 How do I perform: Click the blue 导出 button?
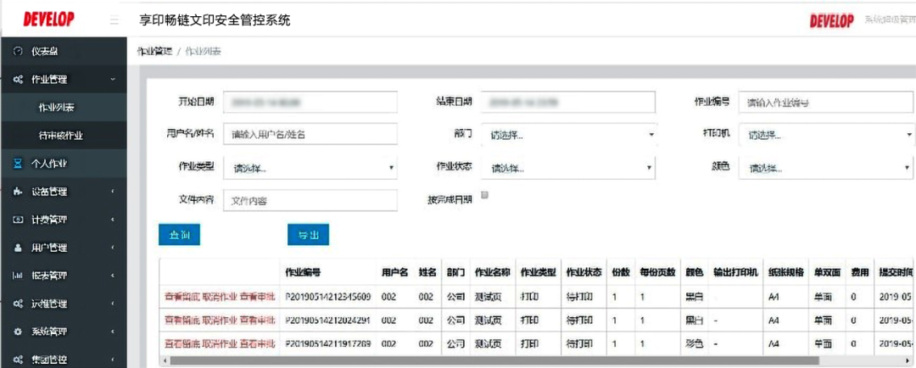pyautogui.click(x=308, y=235)
